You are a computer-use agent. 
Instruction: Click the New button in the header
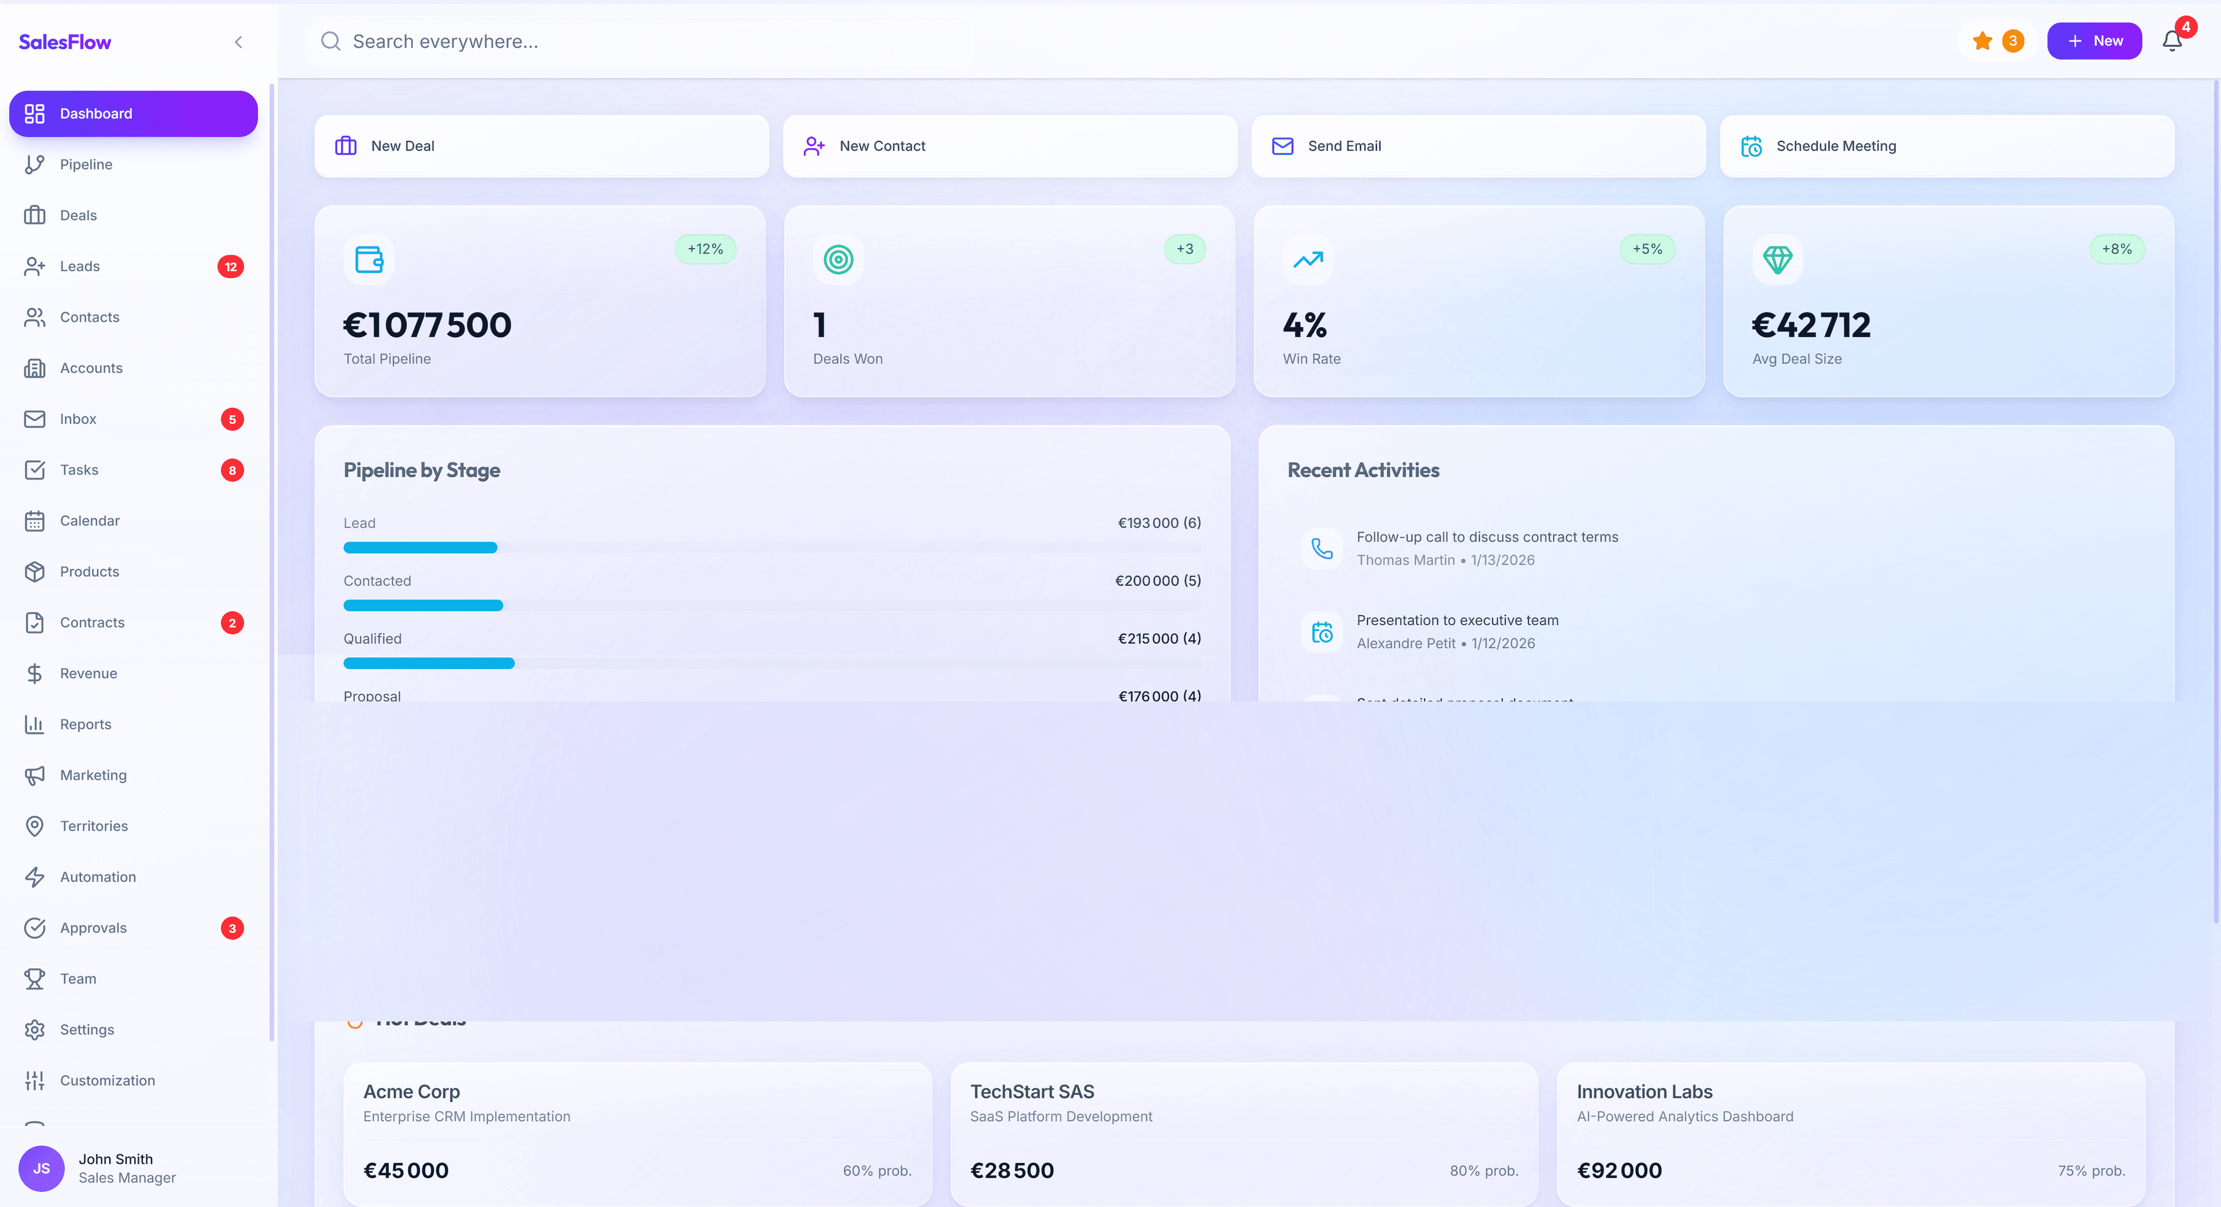tap(2094, 40)
